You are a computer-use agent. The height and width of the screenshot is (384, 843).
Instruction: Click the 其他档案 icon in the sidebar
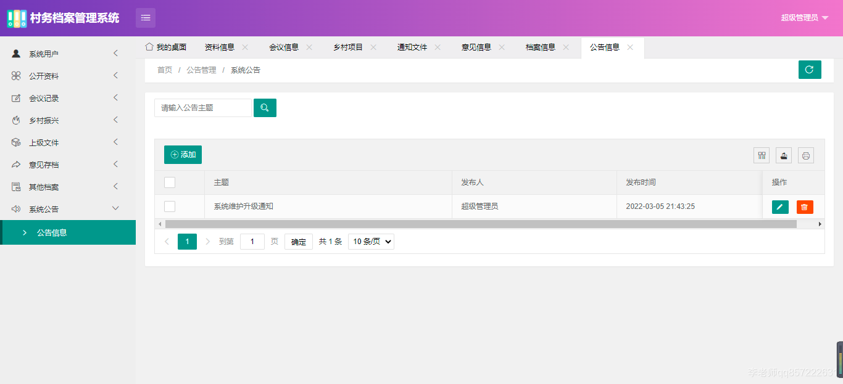click(x=16, y=187)
